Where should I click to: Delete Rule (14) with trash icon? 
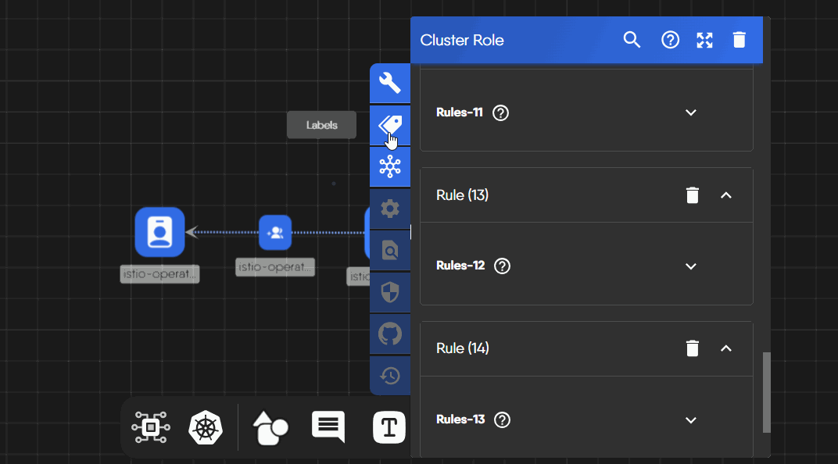point(692,348)
